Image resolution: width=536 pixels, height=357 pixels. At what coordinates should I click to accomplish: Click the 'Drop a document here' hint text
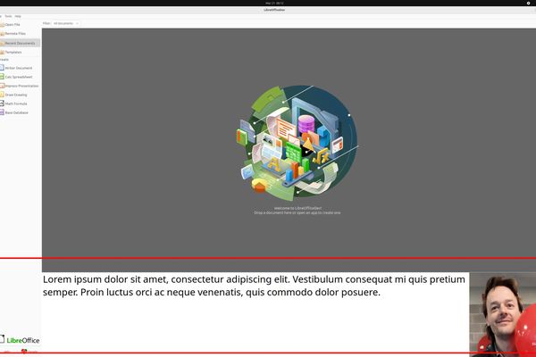click(x=297, y=212)
